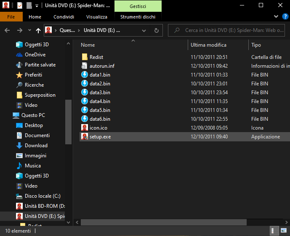The image size is (290, 236).
Task: Switch to details view in status bar
Action: [274, 231]
